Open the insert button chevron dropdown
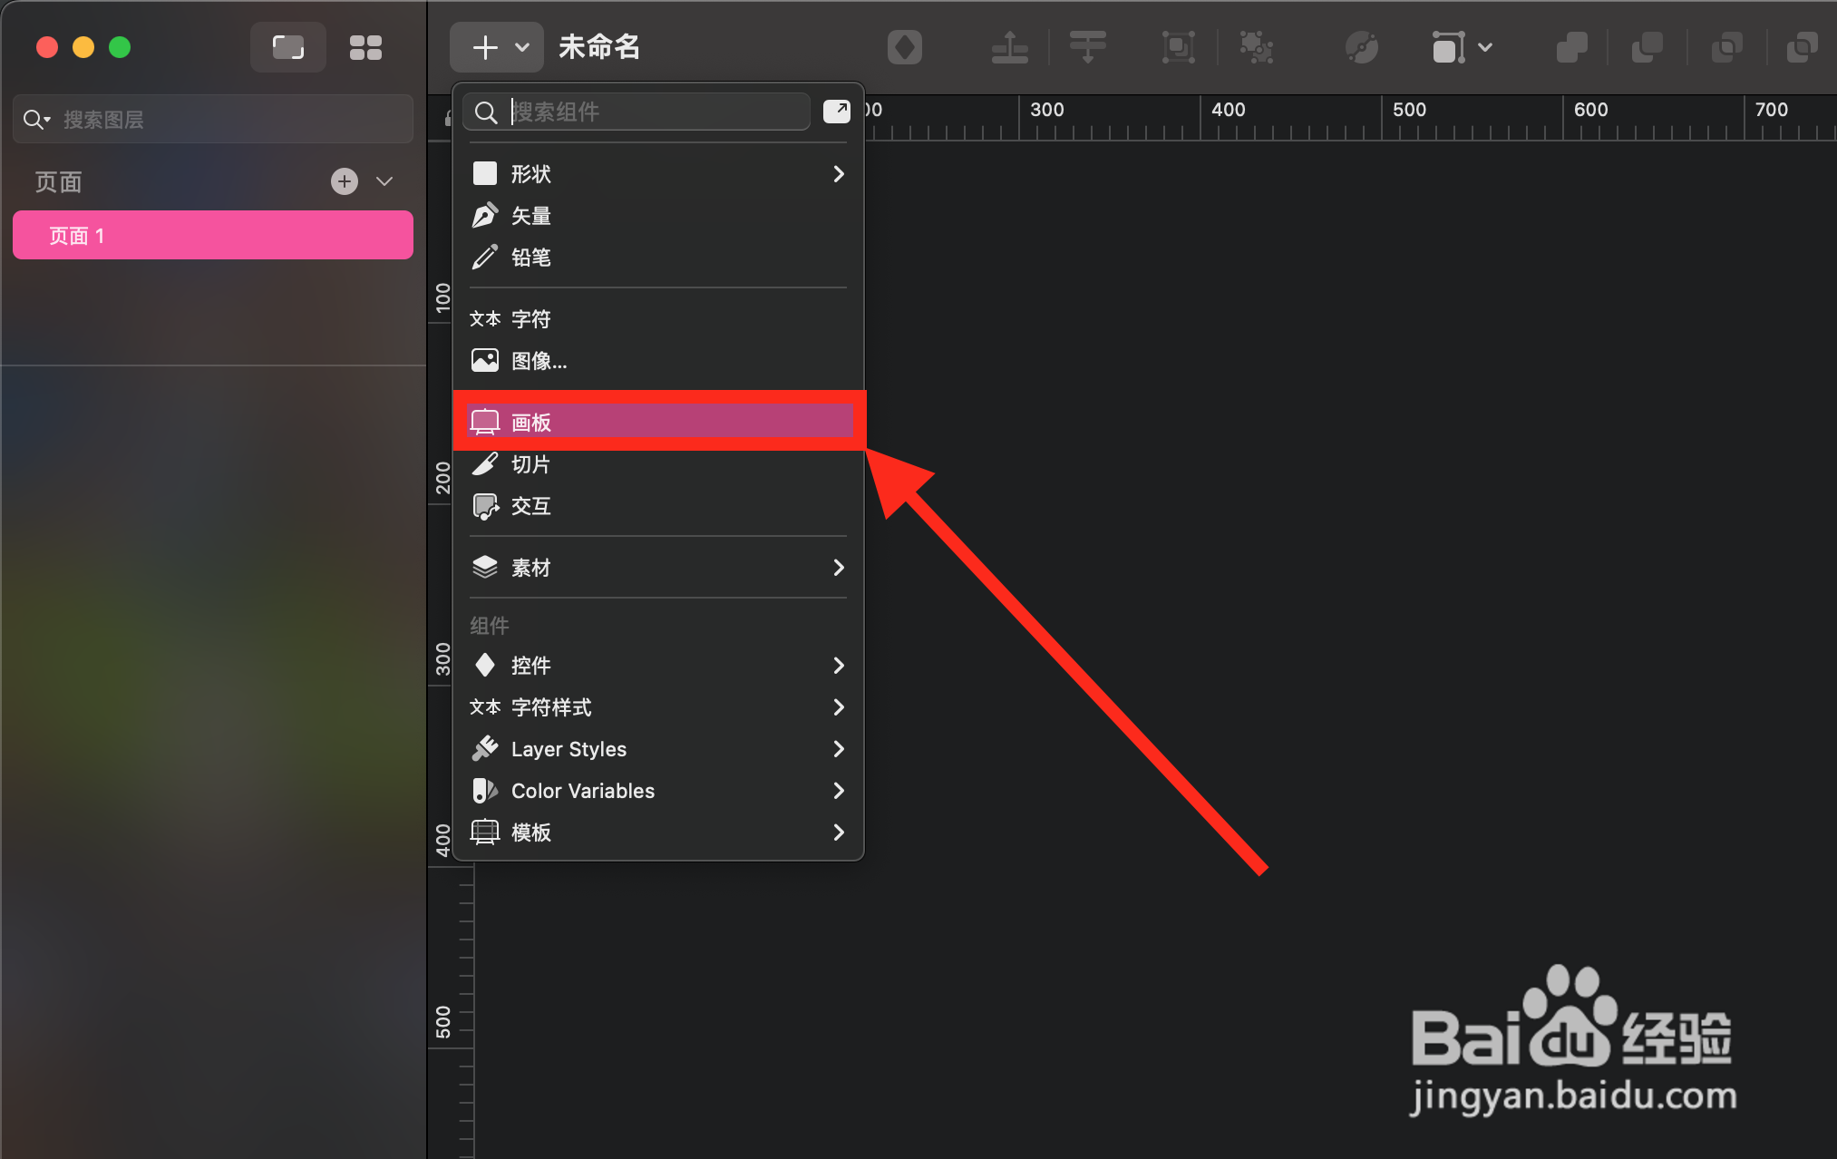 click(521, 46)
